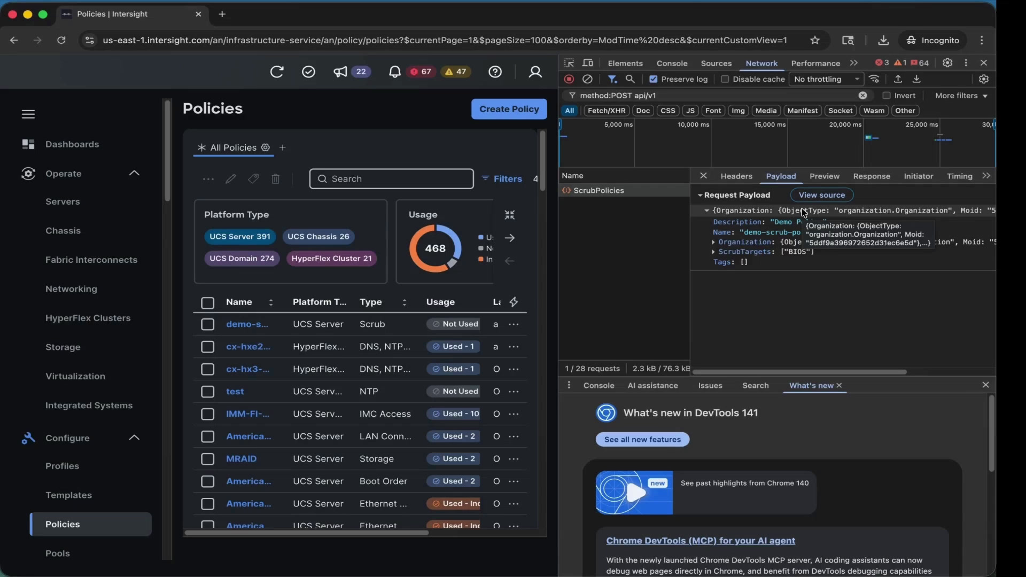Click the tag icon above the table
1026x577 pixels.
point(253,179)
